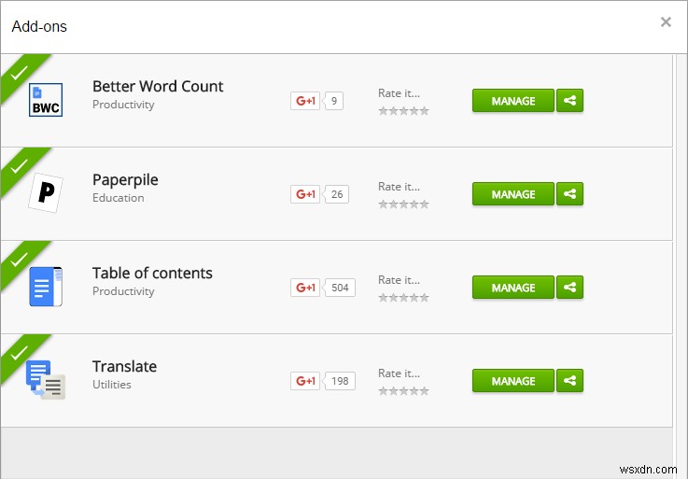Share the Paperpile add-on
The height and width of the screenshot is (479, 688).
pyautogui.click(x=569, y=194)
